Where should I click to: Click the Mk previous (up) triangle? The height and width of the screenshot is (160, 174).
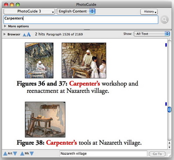[x=22, y=153]
